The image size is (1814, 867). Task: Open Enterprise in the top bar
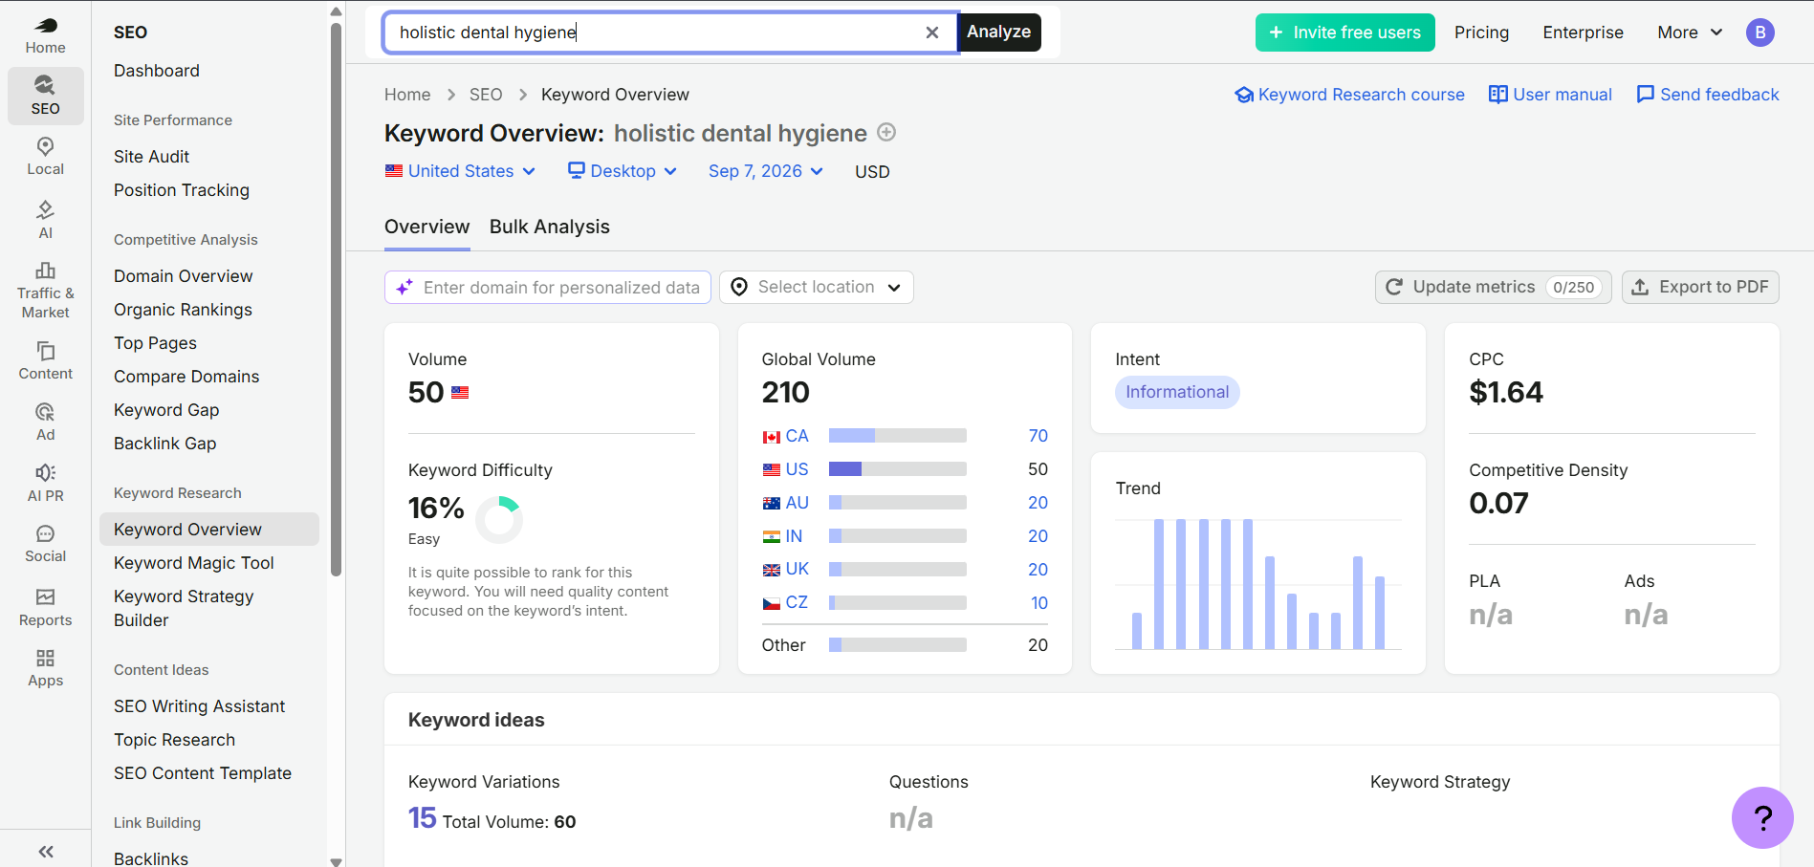(1583, 33)
